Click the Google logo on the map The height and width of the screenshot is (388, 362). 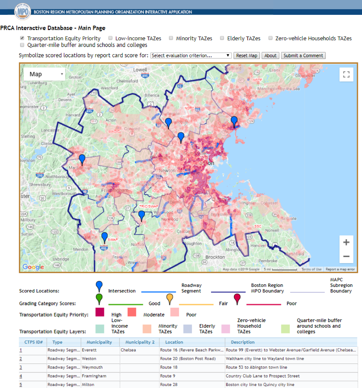point(33,267)
